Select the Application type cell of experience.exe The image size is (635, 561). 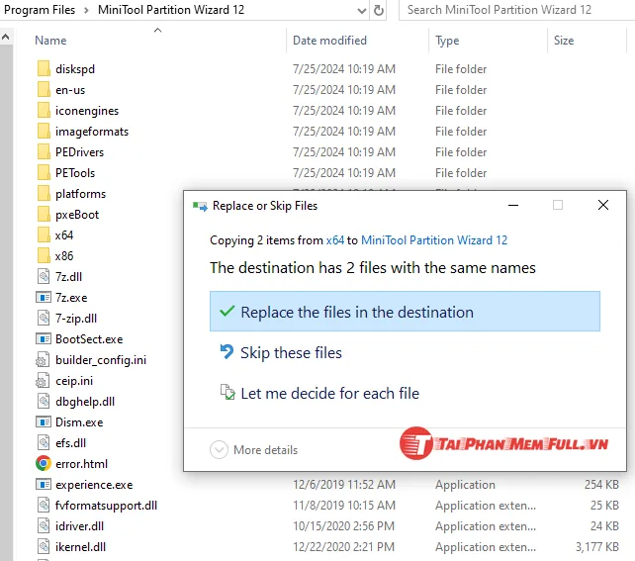pos(465,485)
